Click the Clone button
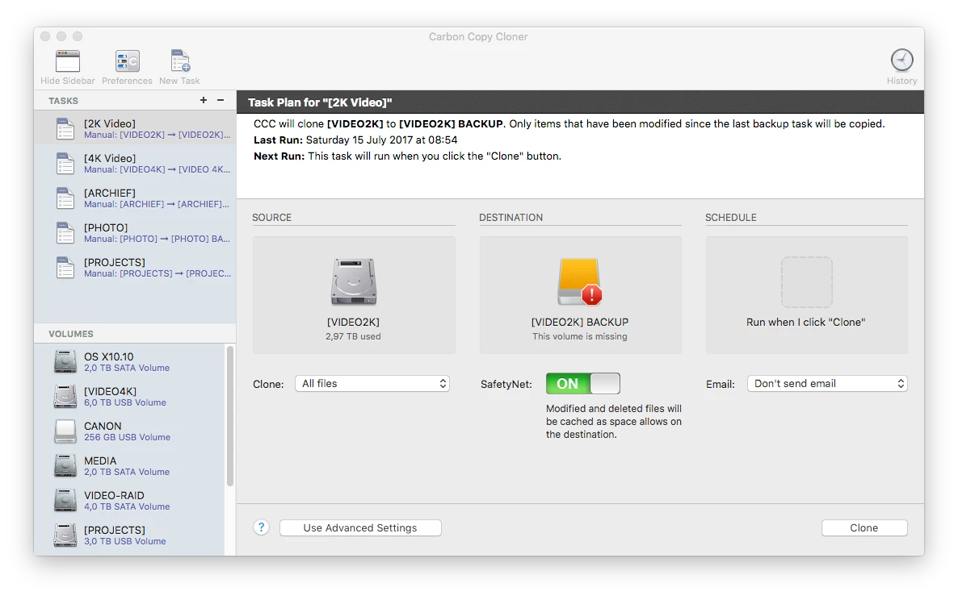The height and width of the screenshot is (596, 958). tap(864, 527)
